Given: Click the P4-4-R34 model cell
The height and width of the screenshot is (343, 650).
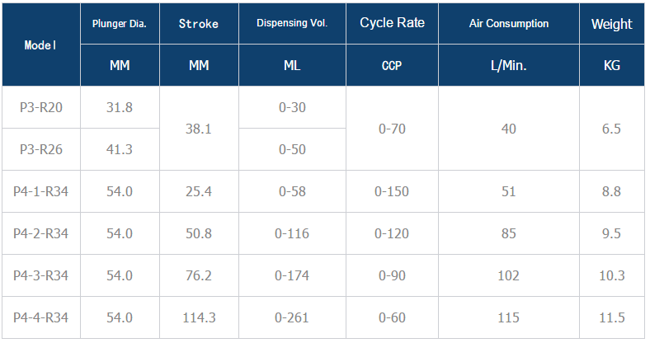Looking at the screenshot, I should pyautogui.click(x=40, y=317).
